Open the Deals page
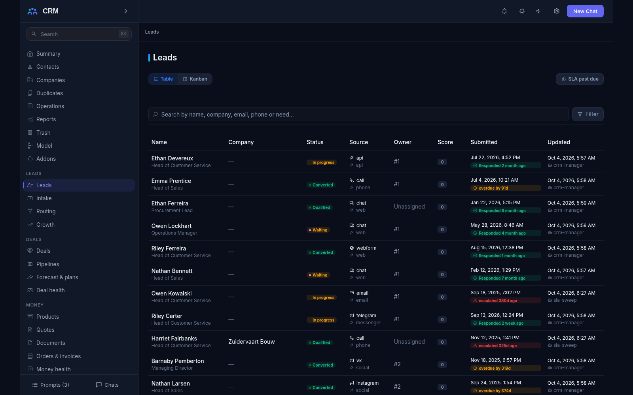The image size is (633, 395). 79,251
